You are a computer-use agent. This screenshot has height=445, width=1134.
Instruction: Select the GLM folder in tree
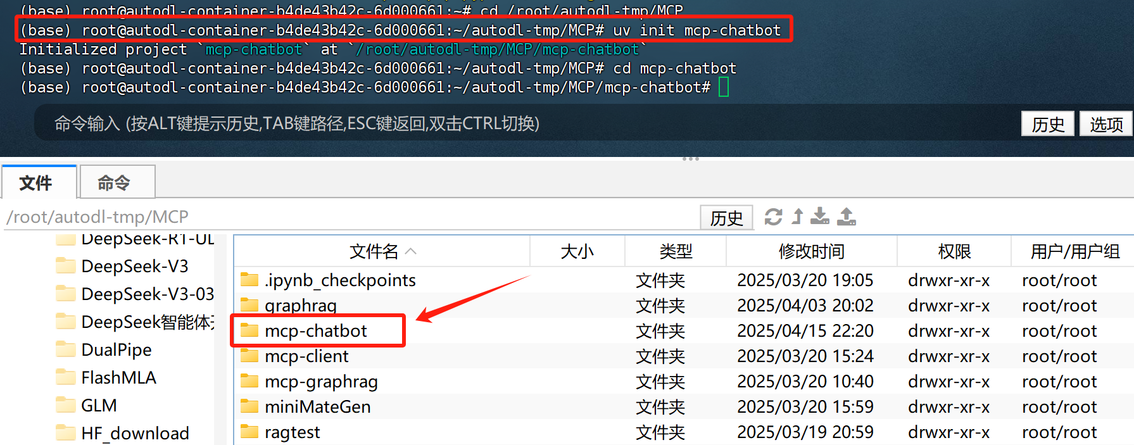(x=99, y=406)
